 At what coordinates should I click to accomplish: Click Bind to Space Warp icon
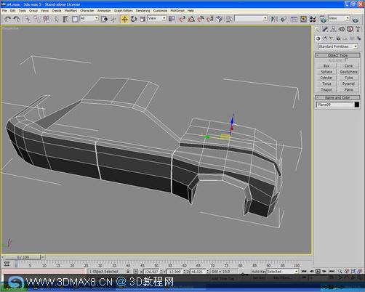click(x=46, y=19)
